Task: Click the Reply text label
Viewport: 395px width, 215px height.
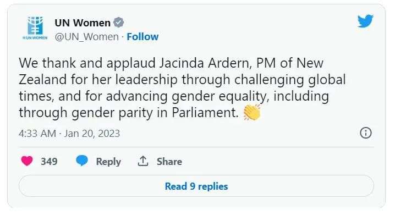Action: (108, 162)
